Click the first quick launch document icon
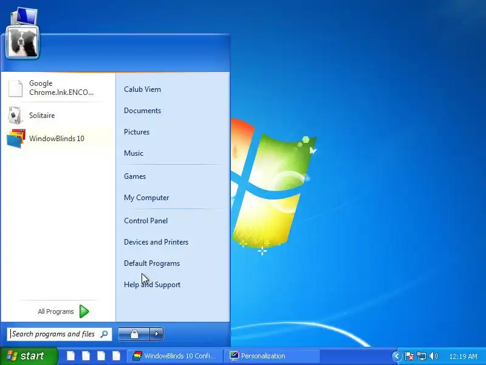The image size is (486, 365). click(x=71, y=356)
